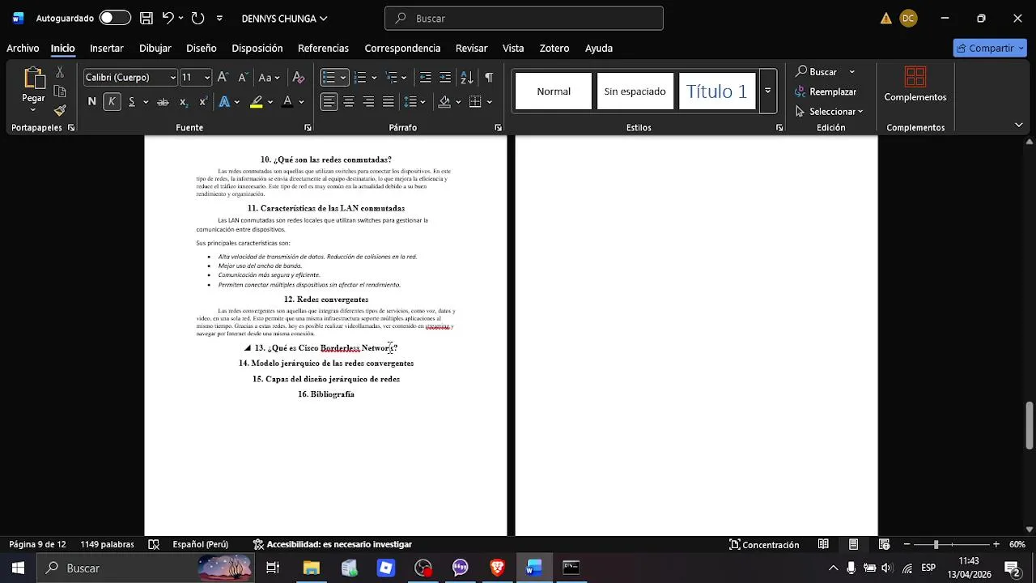Switch to Web Layout view icon

click(885, 544)
